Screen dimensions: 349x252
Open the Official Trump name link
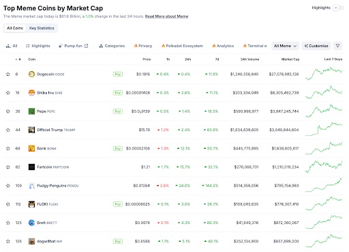coord(50,130)
